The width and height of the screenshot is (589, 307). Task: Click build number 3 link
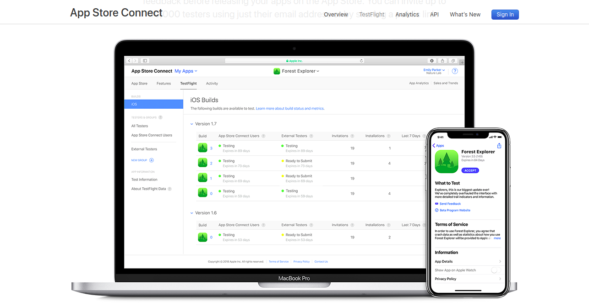(211, 148)
